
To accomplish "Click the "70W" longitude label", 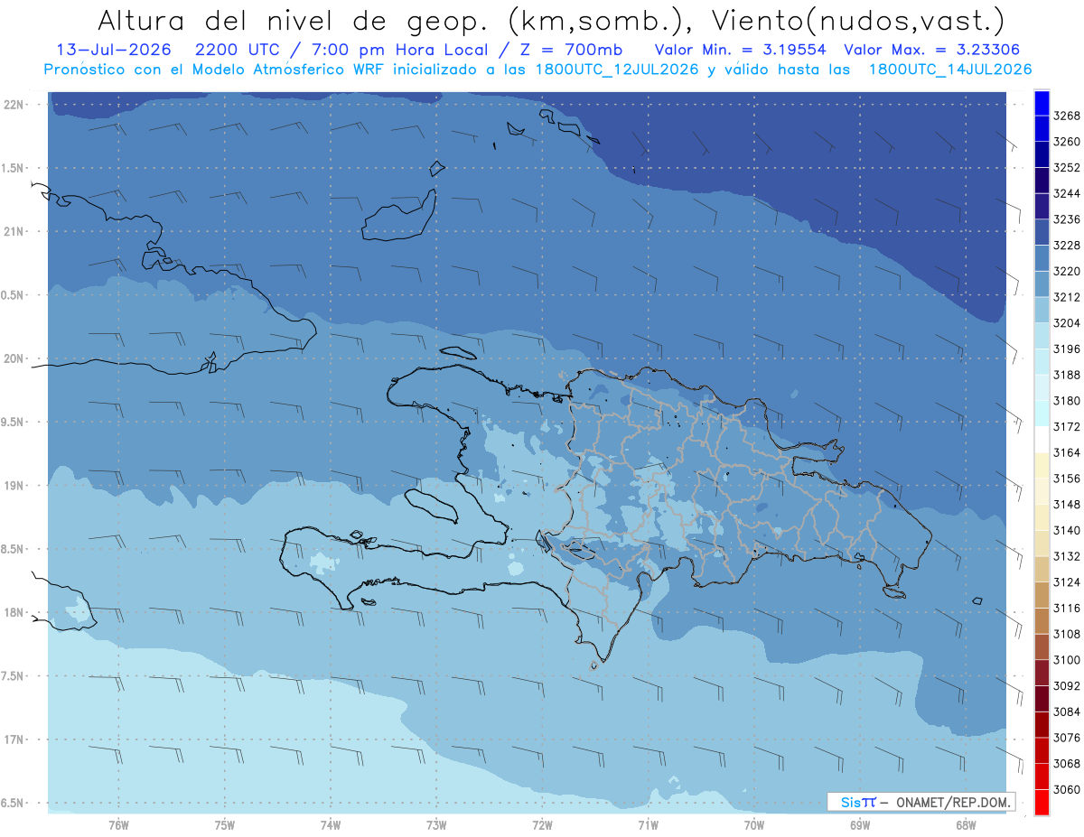I will [x=753, y=823].
